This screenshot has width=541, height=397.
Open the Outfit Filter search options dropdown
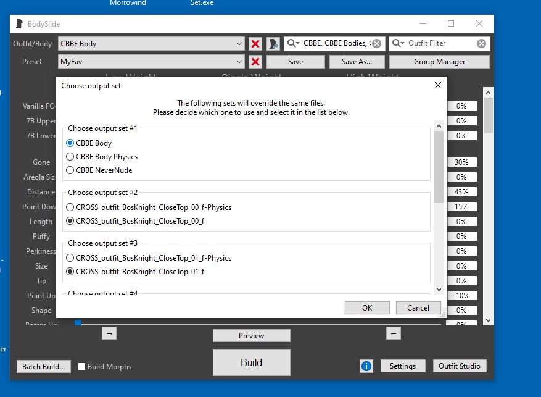click(x=398, y=44)
